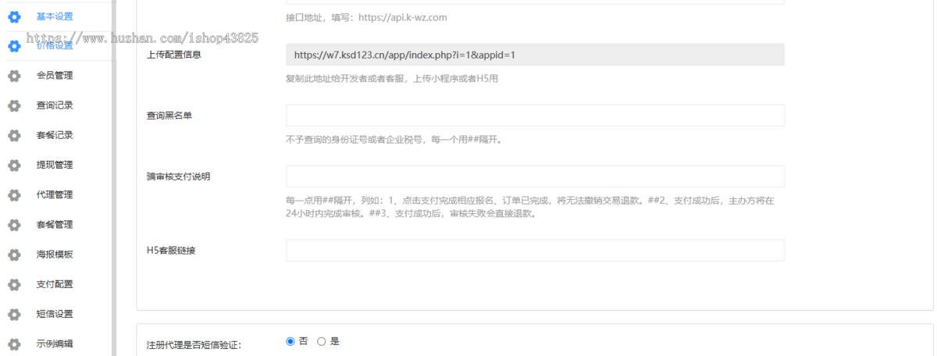Focus the 骗审核支付说明 input field

(x=535, y=176)
